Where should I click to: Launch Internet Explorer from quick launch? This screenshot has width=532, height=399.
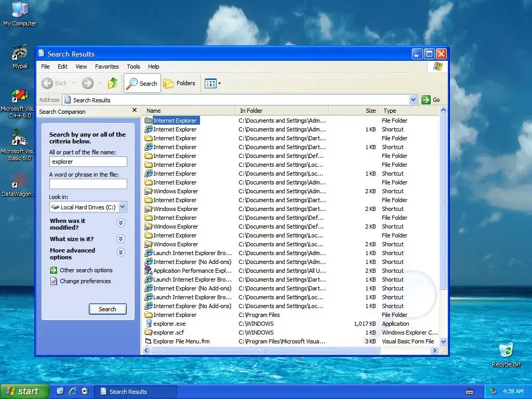[x=73, y=391]
